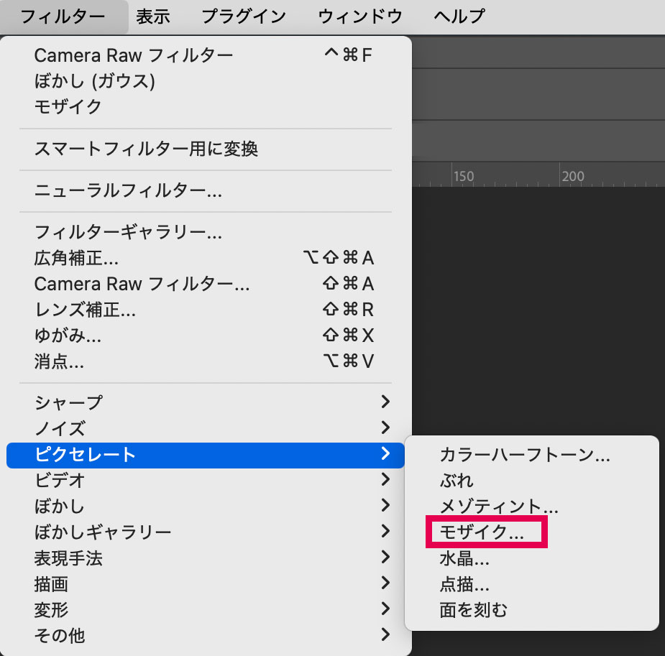Expand the 表現手法 submenu
665x656 pixels.
coord(206,558)
